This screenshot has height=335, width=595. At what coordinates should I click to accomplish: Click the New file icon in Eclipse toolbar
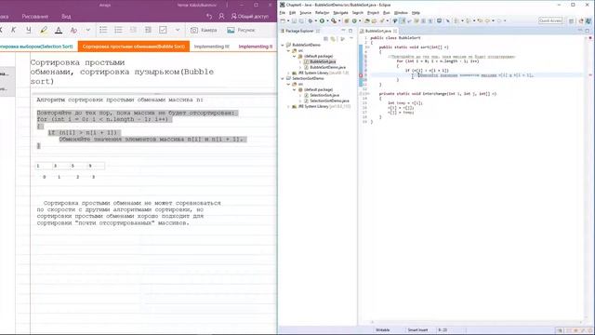click(x=283, y=20)
